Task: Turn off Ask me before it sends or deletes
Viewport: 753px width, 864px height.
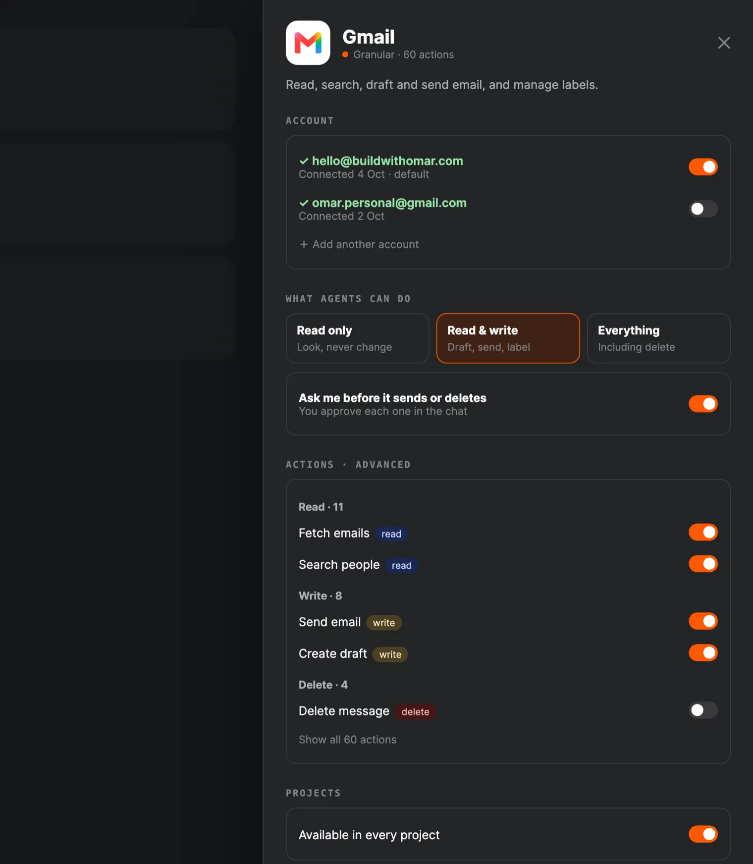Action: pos(703,404)
